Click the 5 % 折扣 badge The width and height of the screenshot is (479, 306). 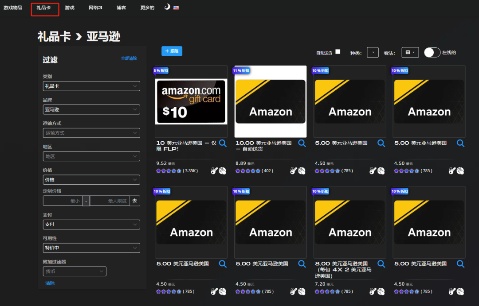tap(161, 70)
